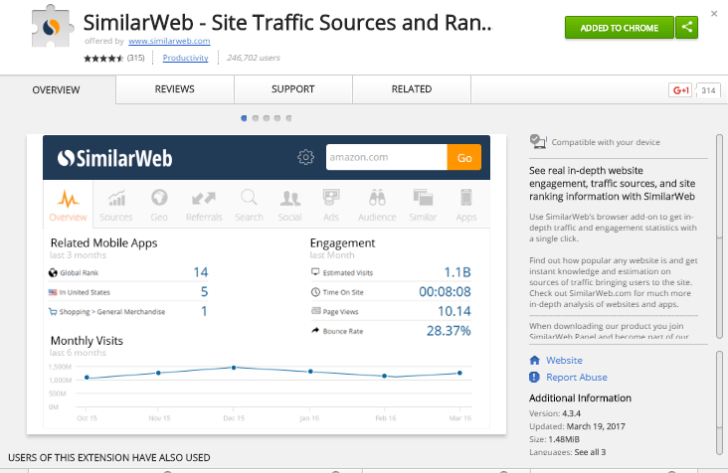Click the Page Views icon

click(x=315, y=311)
